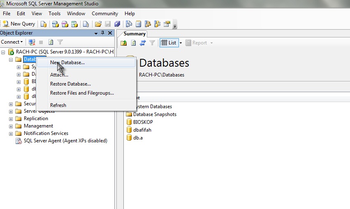The image size is (350, 209).
Task: Click the Up folder icon in Summary
Action: click(x=124, y=43)
